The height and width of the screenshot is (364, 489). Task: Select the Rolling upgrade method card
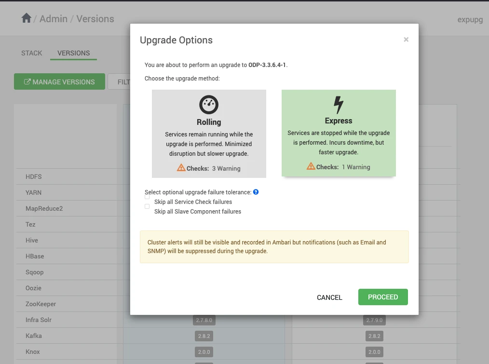(209, 134)
